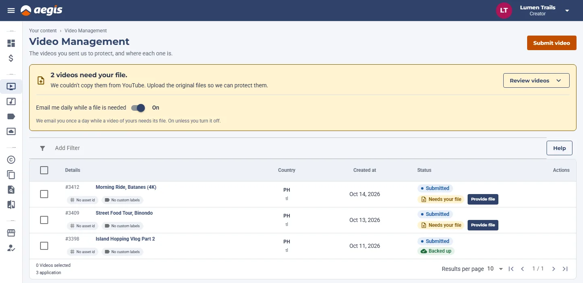The image size is (583, 283).
Task: Toggle daily email reminder switch off
Action: pos(138,108)
